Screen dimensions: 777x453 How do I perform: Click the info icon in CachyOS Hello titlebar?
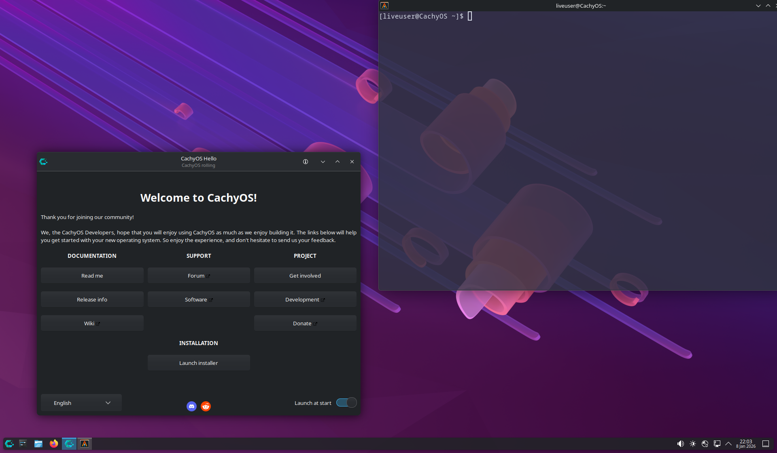(x=306, y=162)
